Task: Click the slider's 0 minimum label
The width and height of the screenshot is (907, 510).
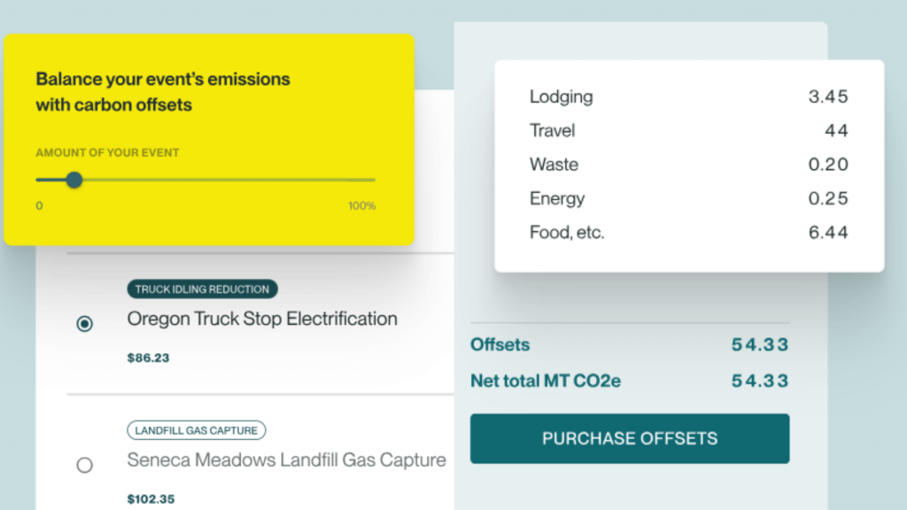Action: pyautogui.click(x=39, y=205)
